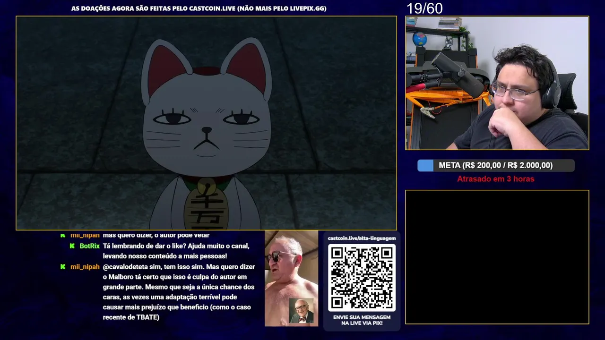The width and height of the screenshot is (605, 340).
Task: Click the castcoin.live/alta-linguagem link text
Action: [x=362, y=238]
